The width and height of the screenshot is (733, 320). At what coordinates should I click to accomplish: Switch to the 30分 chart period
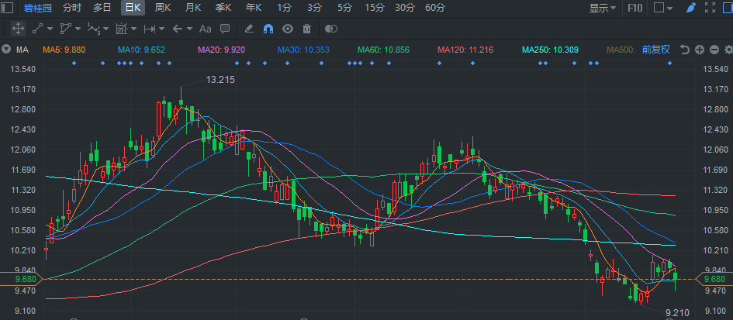click(x=405, y=8)
